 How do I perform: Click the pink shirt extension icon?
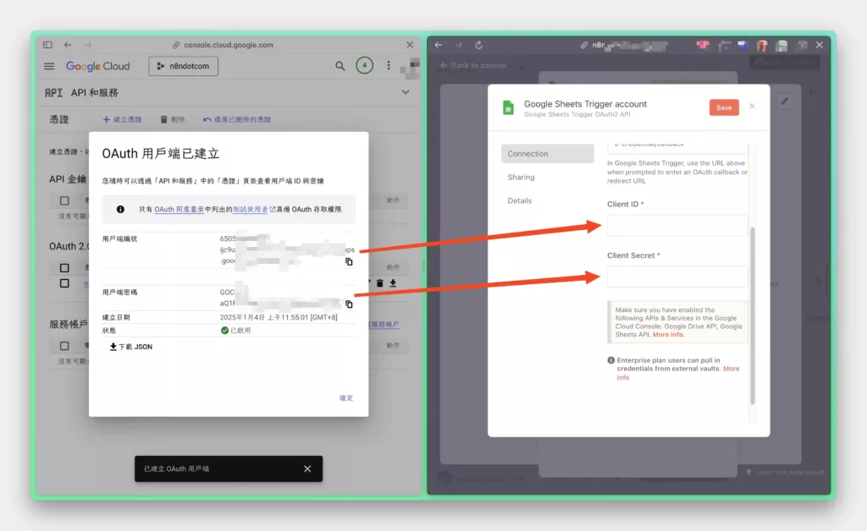703,46
